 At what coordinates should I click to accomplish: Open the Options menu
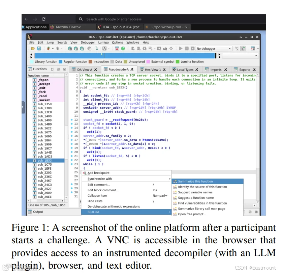click(118, 43)
